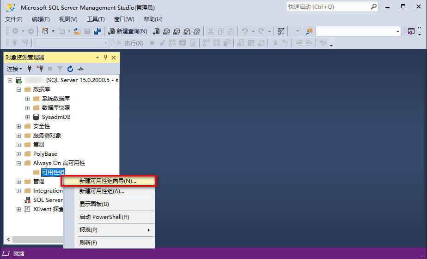Viewport: 427px width, 259px height.
Task: Open the 文件(F) menu
Action: tap(13, 19)
